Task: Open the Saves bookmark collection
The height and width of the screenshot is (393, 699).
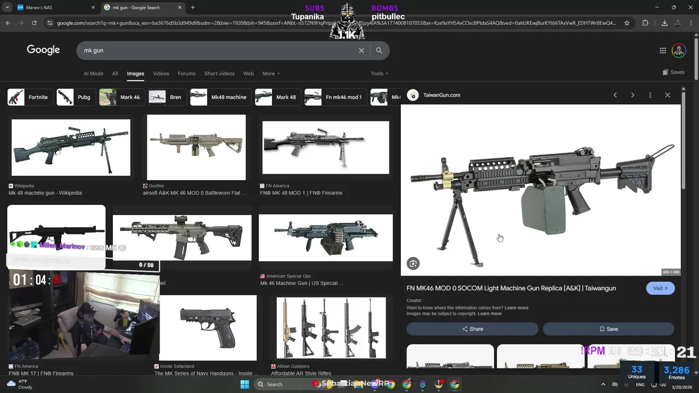Action: tap(673, 72)
